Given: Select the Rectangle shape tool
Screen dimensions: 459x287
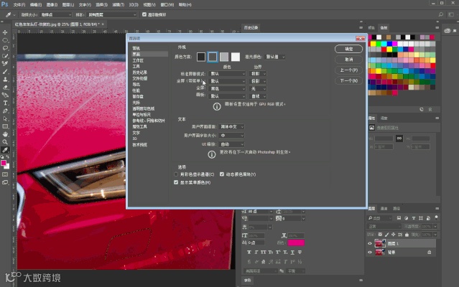Looking at the screenshot, I should 5,126.
